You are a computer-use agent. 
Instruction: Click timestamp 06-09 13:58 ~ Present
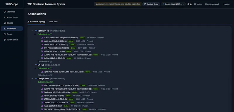85,45
